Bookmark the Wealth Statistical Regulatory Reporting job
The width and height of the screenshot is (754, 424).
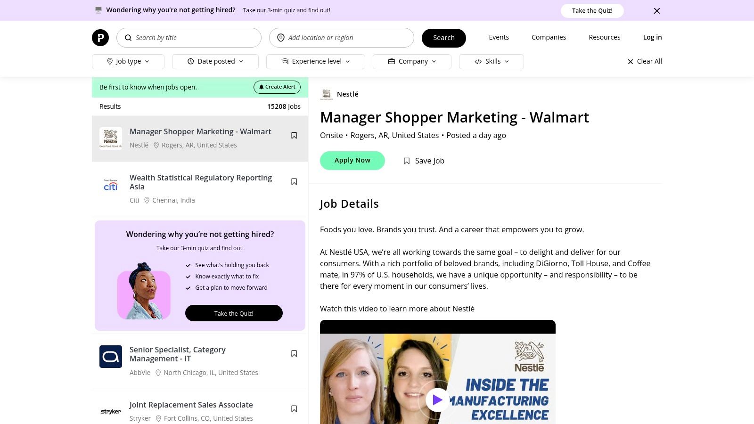pyautogui.click(x=294, y=182)
